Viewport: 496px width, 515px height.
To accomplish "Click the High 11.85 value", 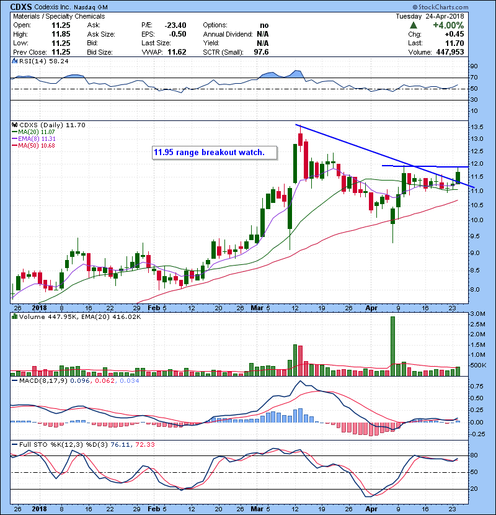I will click(61, 34).
